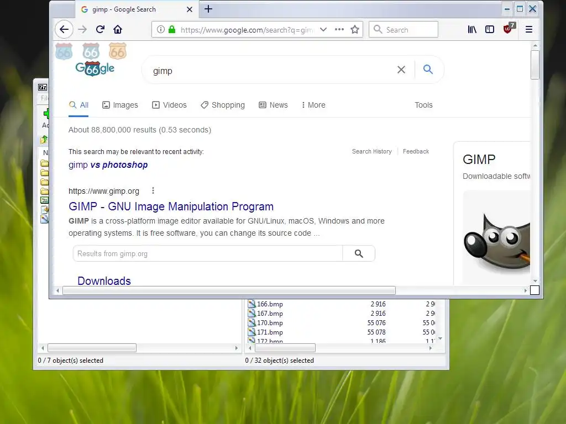Image resolution: width=566 pixels, height=424 pixels.
Task: Click the https://www.gimp.org result URL
Action: 104,191
